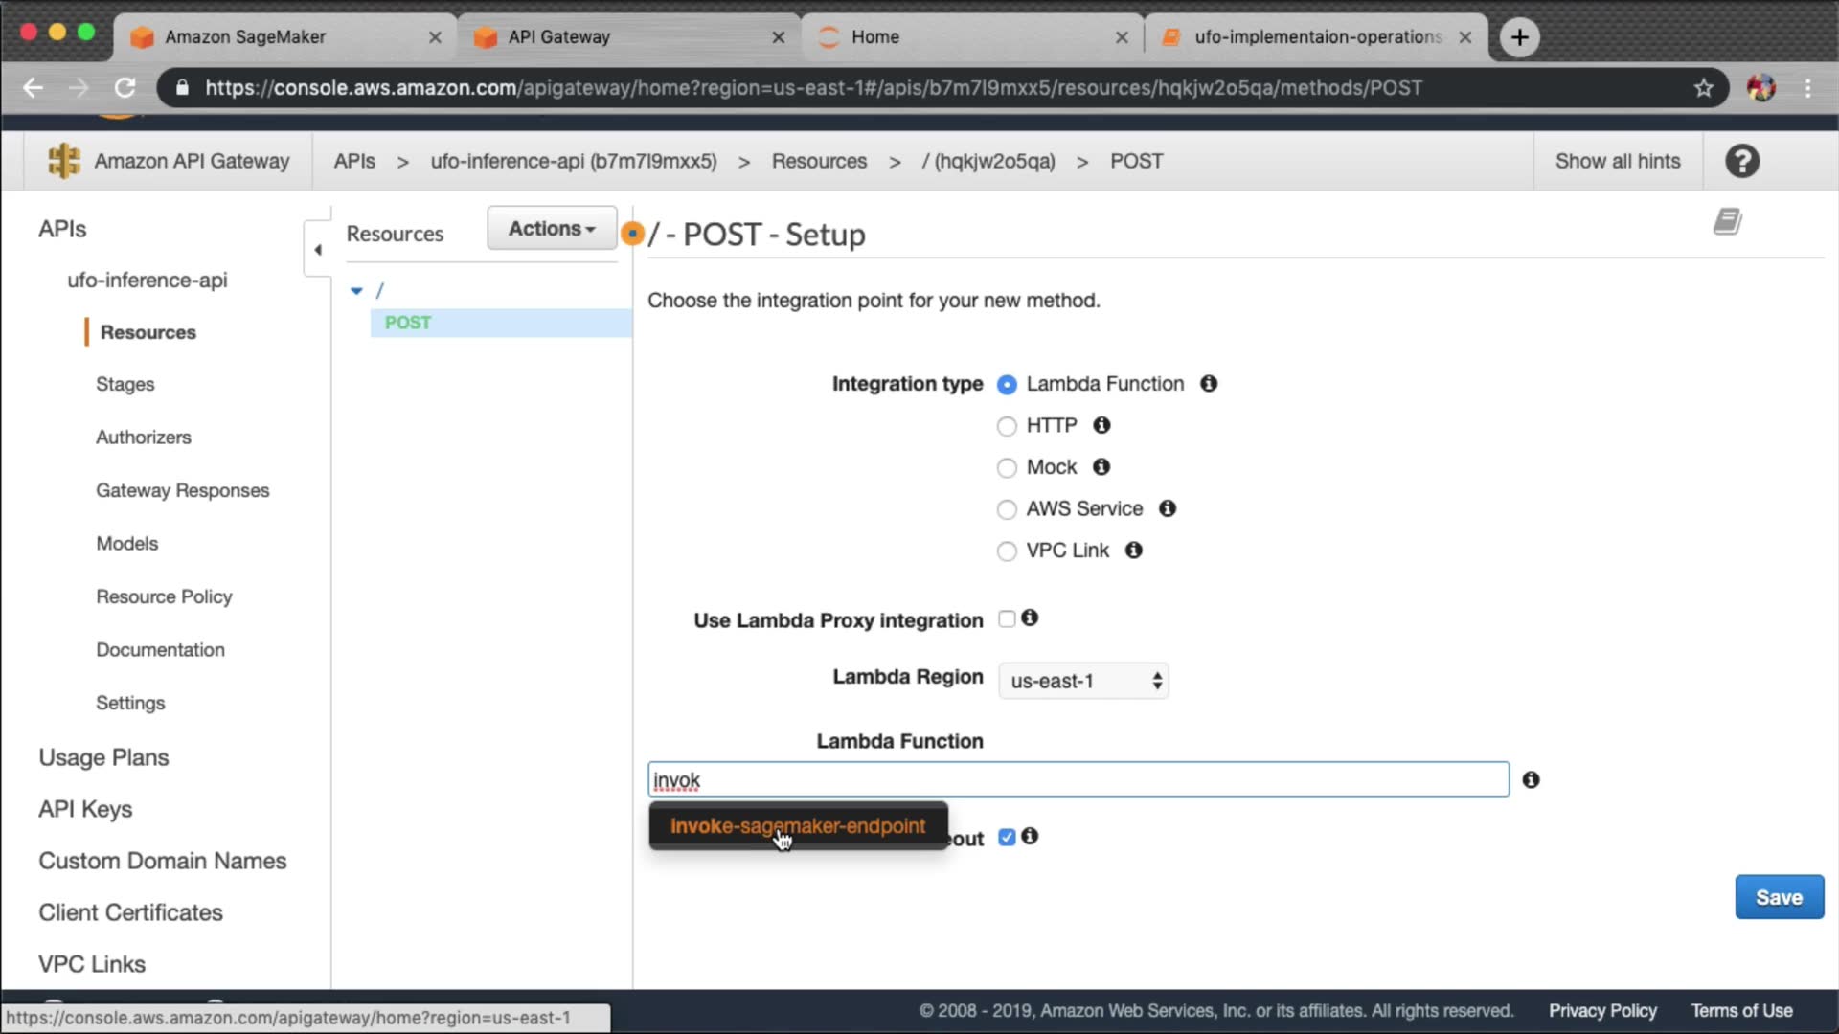Open the help question mark icon

1742,161
